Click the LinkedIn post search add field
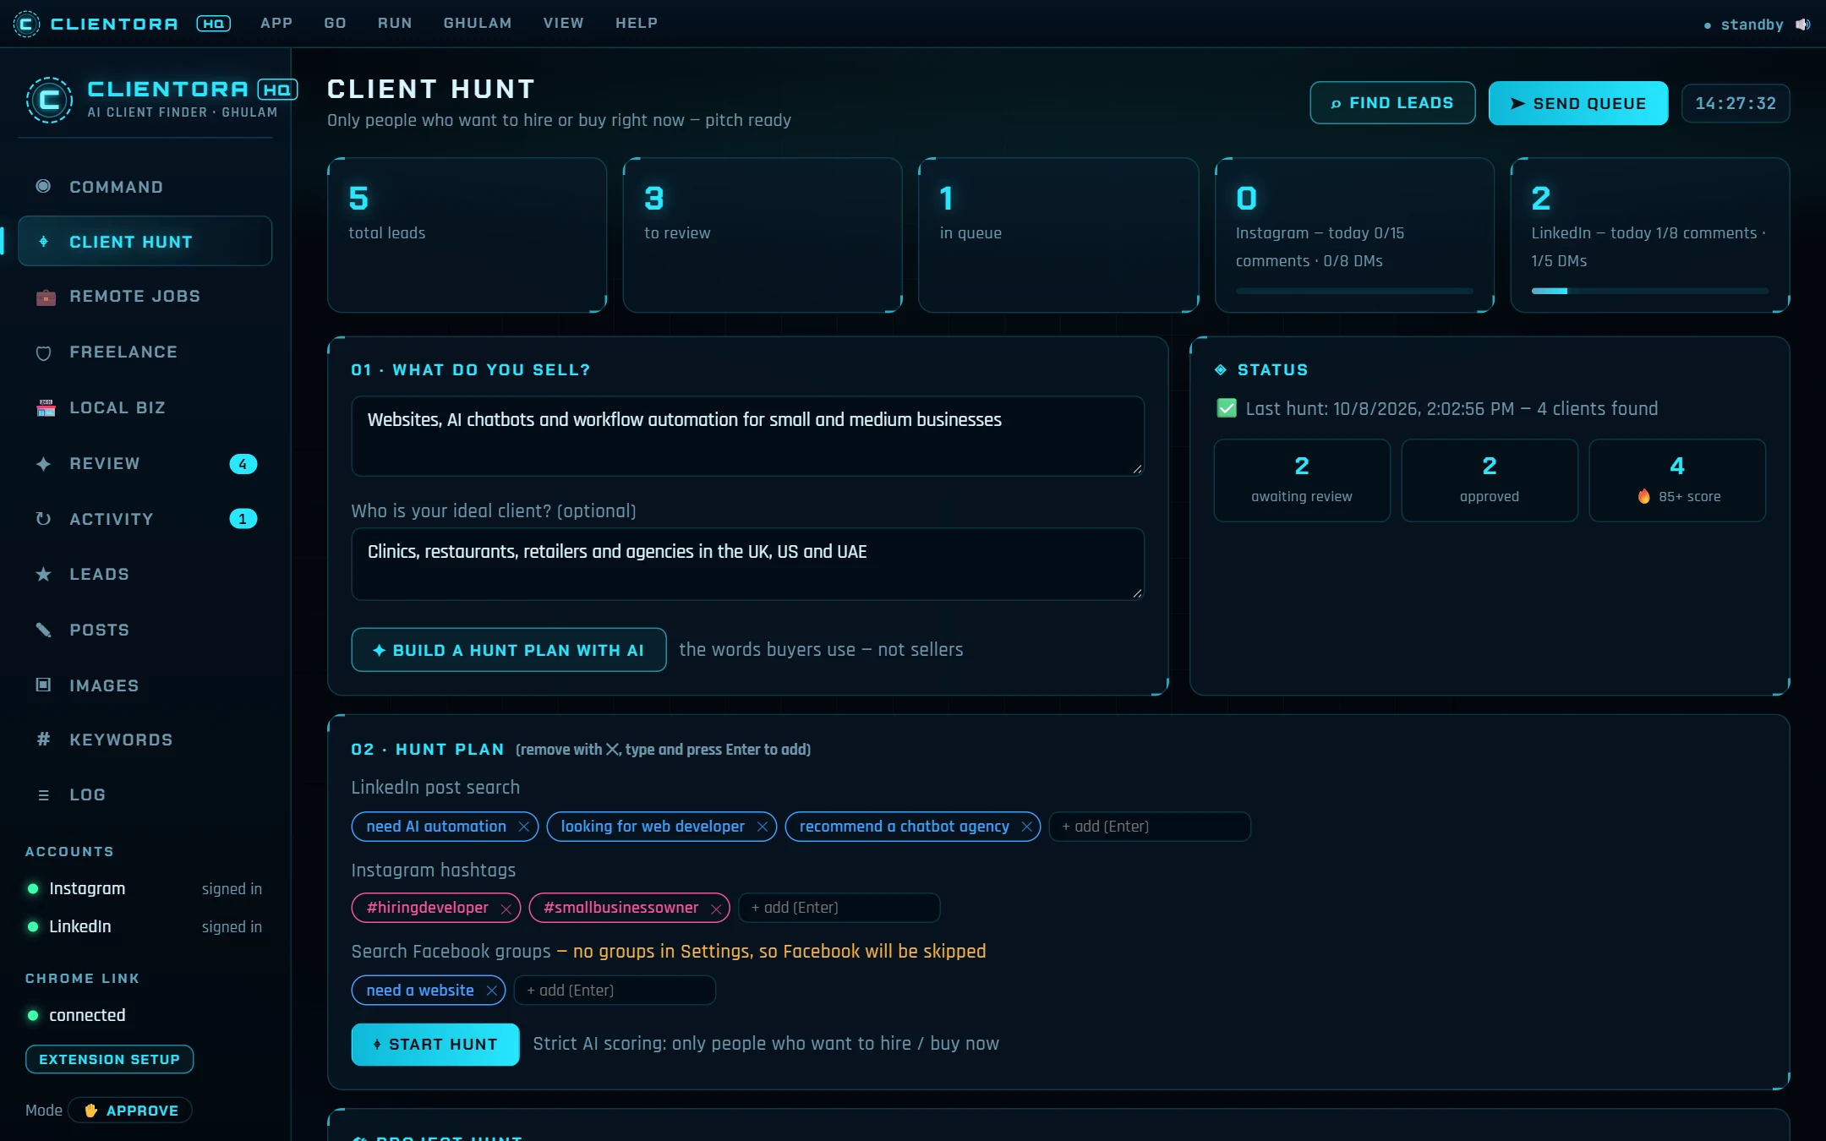 click(1150, 827)
